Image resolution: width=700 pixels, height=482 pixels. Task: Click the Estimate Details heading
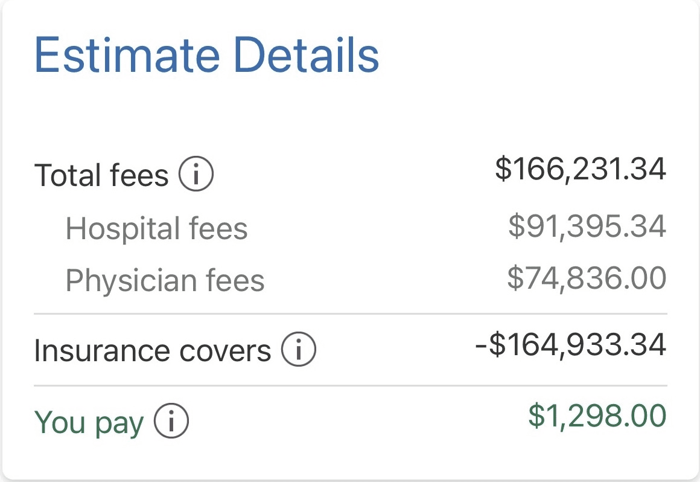point(206,56)
